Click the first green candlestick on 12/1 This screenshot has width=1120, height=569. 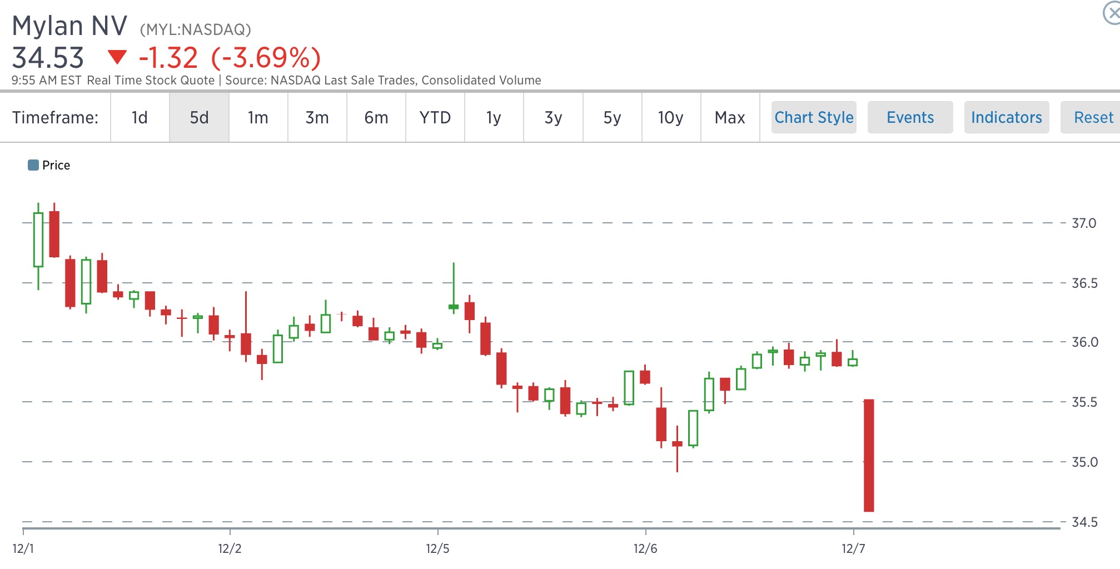tap(38, 246)
